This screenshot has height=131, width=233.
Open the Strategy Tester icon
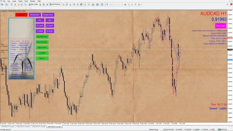point(25,5)
